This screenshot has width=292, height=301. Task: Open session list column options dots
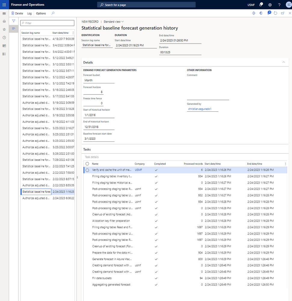[x=73, y=33]
